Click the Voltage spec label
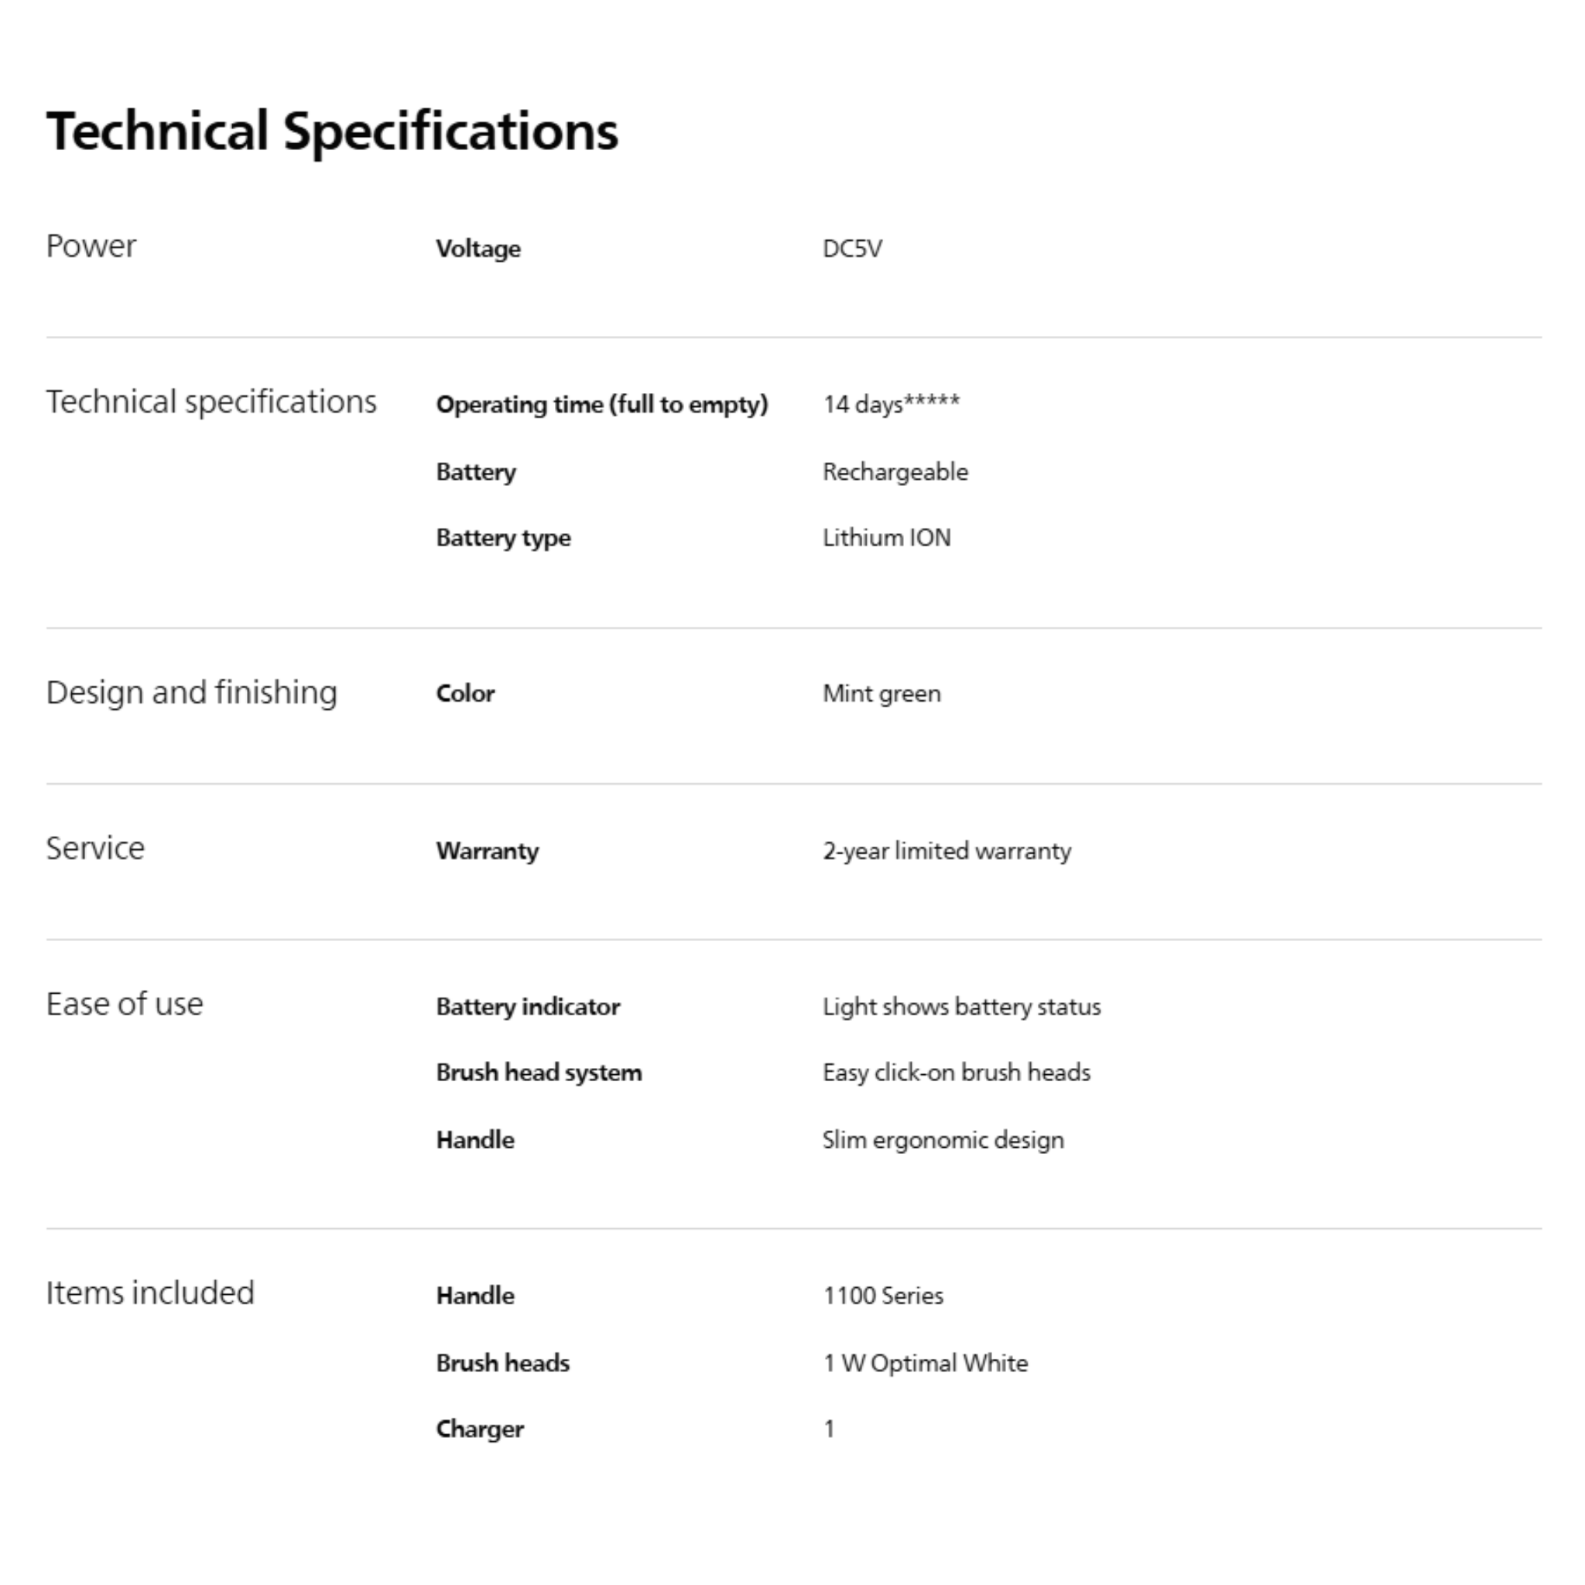 coord(478,248)
